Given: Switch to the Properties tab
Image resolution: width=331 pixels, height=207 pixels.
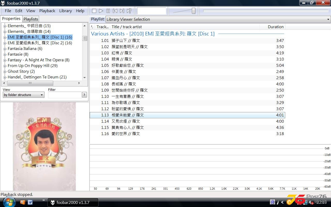Looking at the screenshot, I should coord(11,19).
